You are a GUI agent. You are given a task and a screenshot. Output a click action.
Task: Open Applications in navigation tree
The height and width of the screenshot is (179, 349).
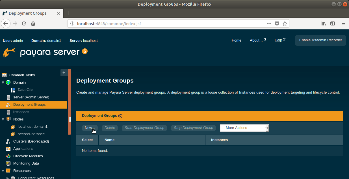pyautogui.click(x=23, y=149)
